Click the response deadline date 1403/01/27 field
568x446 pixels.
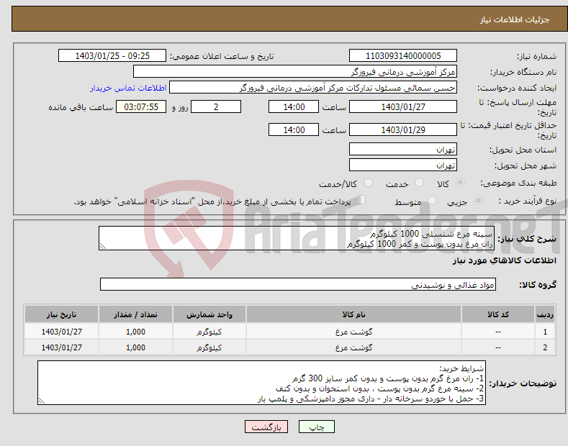(403, 106)
